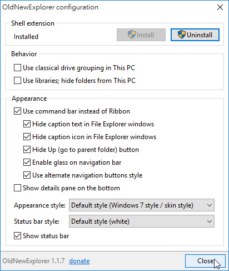Screen dimensions: 229x271
Task: Click the Status bar style dropdown arrow
Action: (x=210, y=221)
